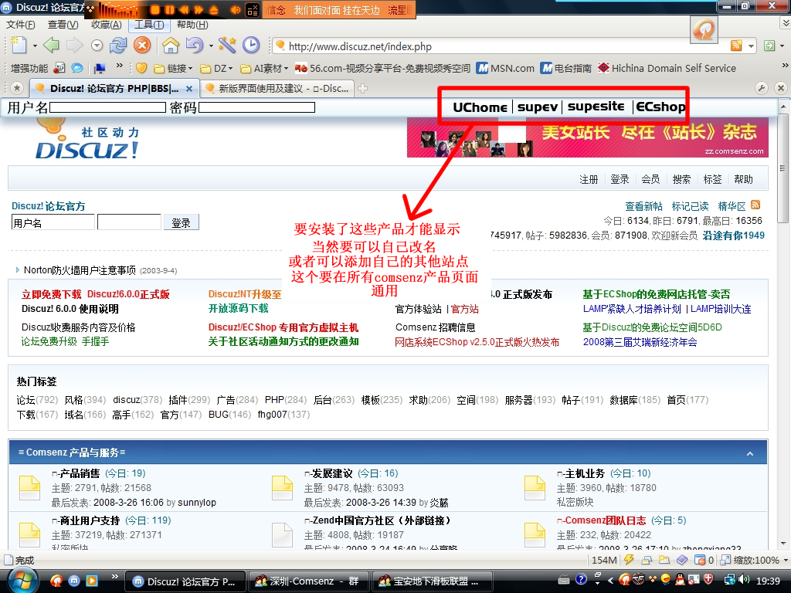Click the monitor icon in enhancement bar
791x593 pixels.
100,68
